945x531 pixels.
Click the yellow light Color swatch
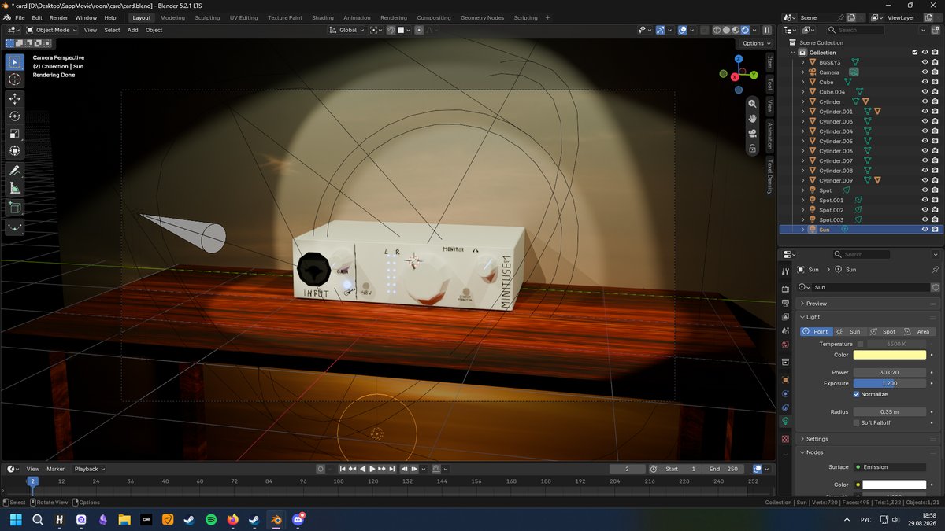tap(890, 356)
